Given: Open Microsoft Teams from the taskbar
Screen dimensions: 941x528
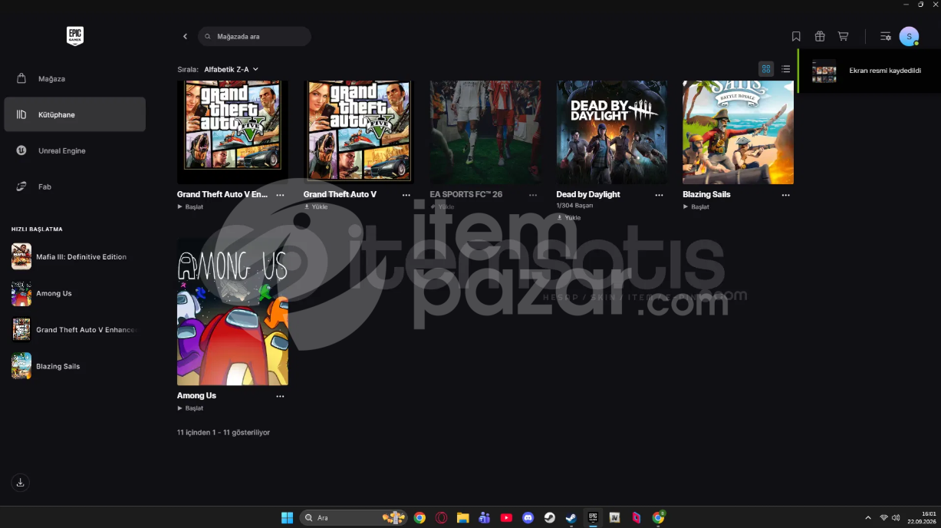Looking at the screenshot, I should pyautogui.click(x=484, y=518).
